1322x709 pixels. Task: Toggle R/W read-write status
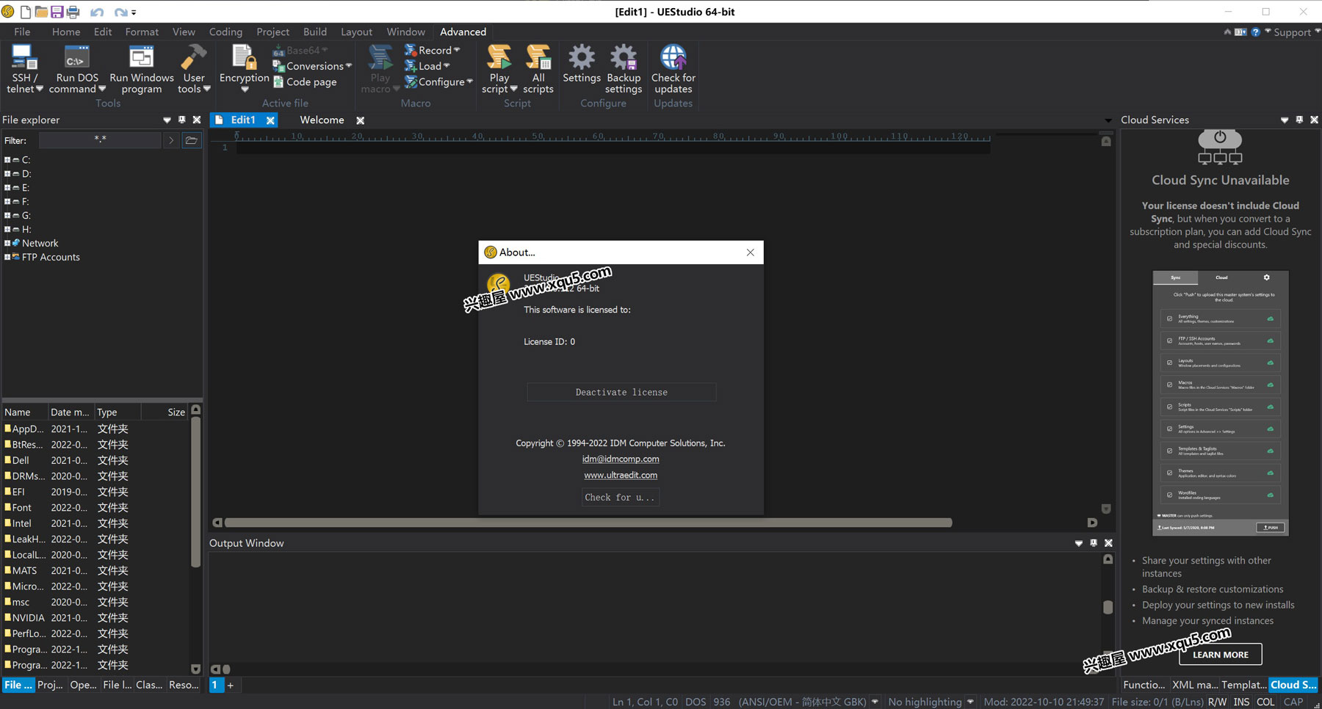click(x=1217, y=702)
